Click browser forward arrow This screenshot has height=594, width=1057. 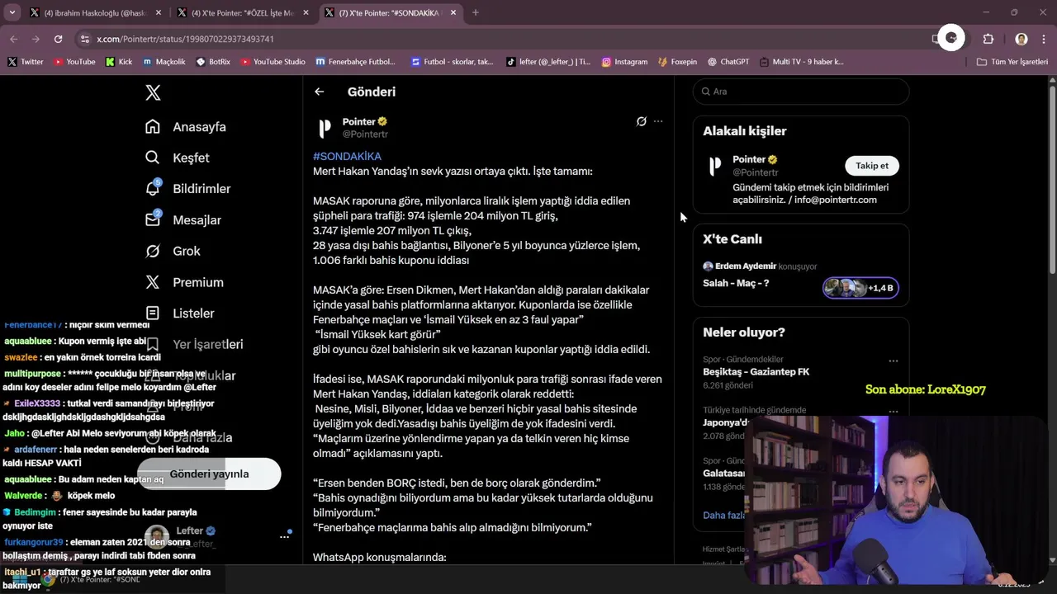(x=36, y=39)
